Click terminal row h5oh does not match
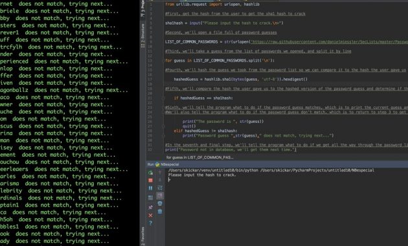This screenshot has height=246, width=408. 56,219
